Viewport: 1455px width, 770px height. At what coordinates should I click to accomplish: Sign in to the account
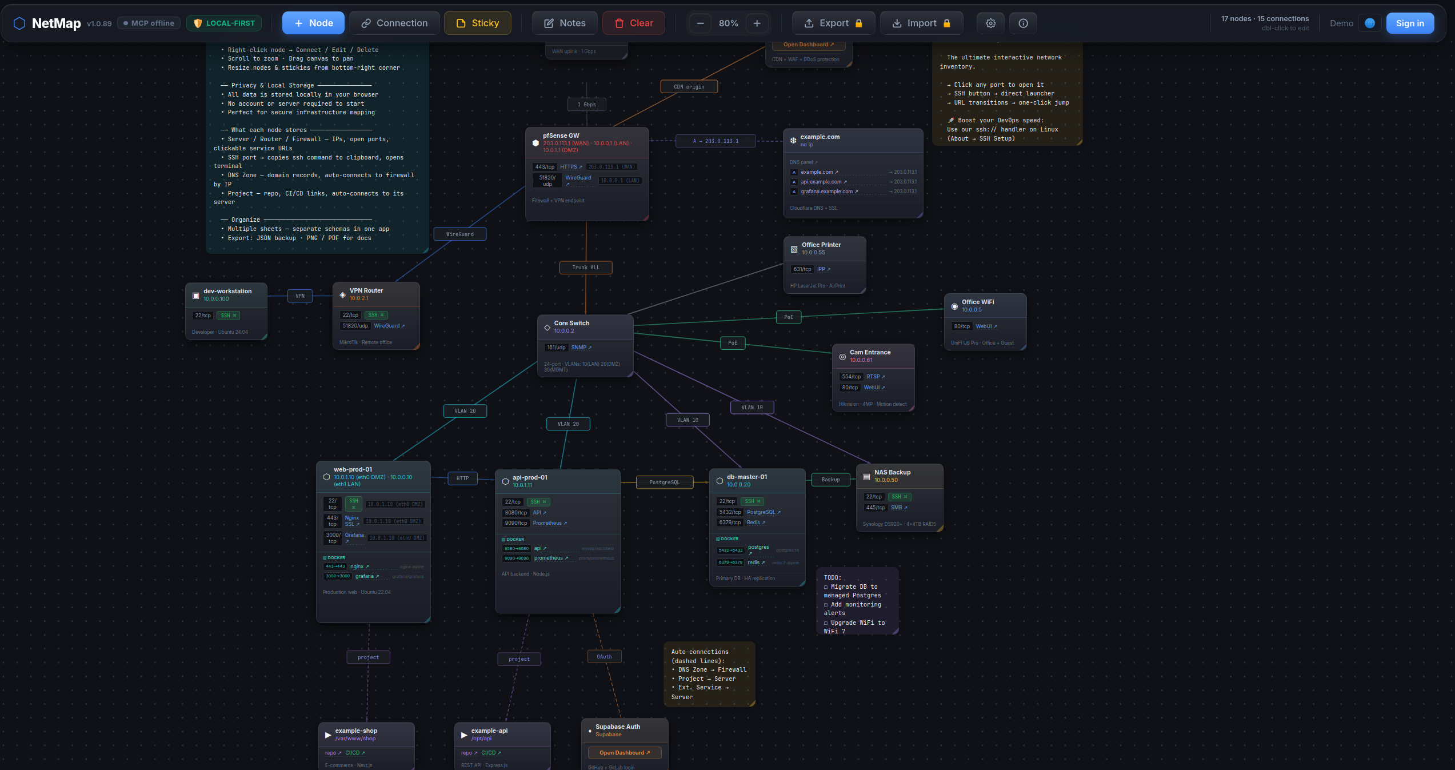[1410, 23]
